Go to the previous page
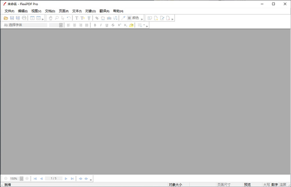 (x=41, y=179)
